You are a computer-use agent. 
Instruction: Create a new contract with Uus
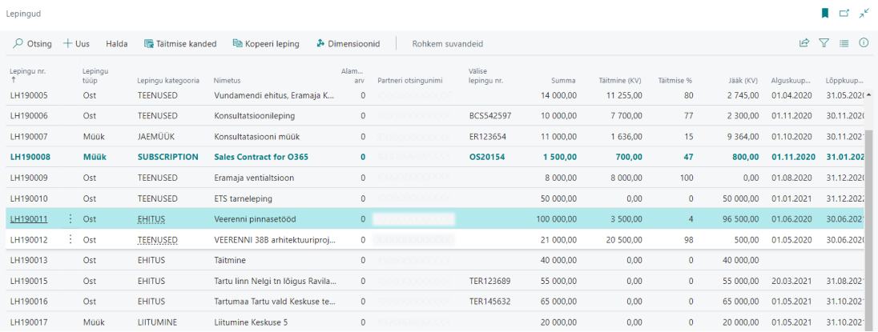(x=77, y=43)
